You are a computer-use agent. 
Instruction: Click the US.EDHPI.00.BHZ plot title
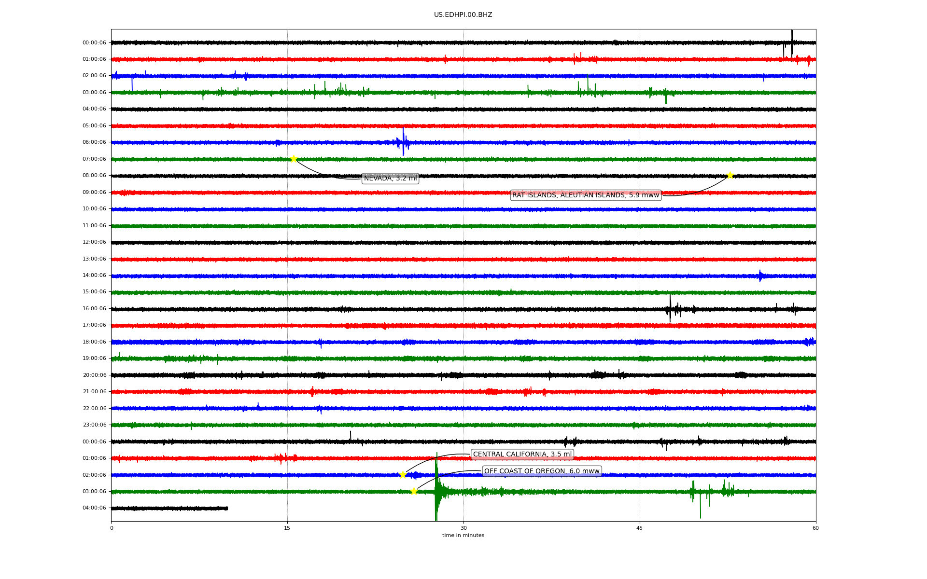[x=463, y=15]
